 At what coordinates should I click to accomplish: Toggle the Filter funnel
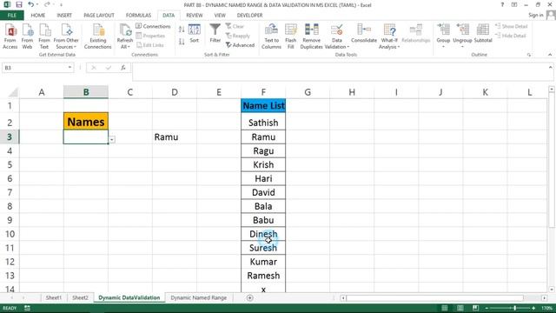215,34
